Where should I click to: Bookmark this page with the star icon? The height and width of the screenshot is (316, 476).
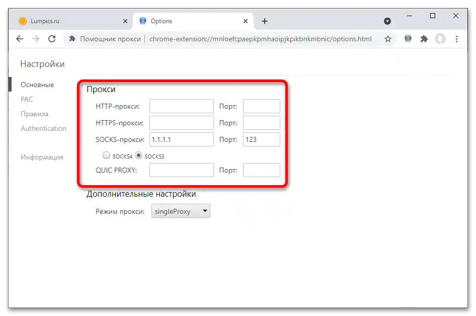click(x=387, y=39)
